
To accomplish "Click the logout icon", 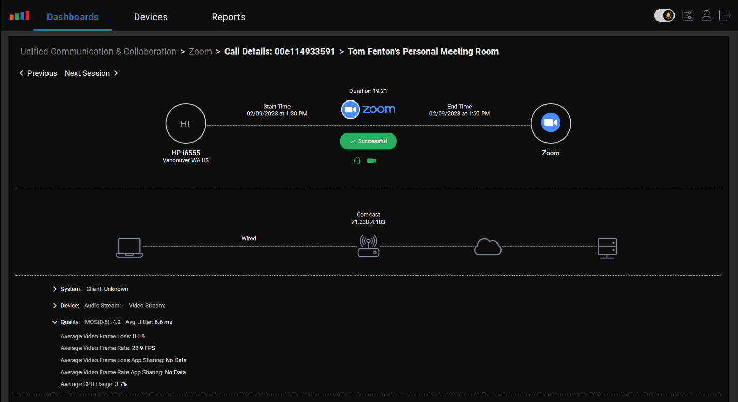I will click(725, 15).
